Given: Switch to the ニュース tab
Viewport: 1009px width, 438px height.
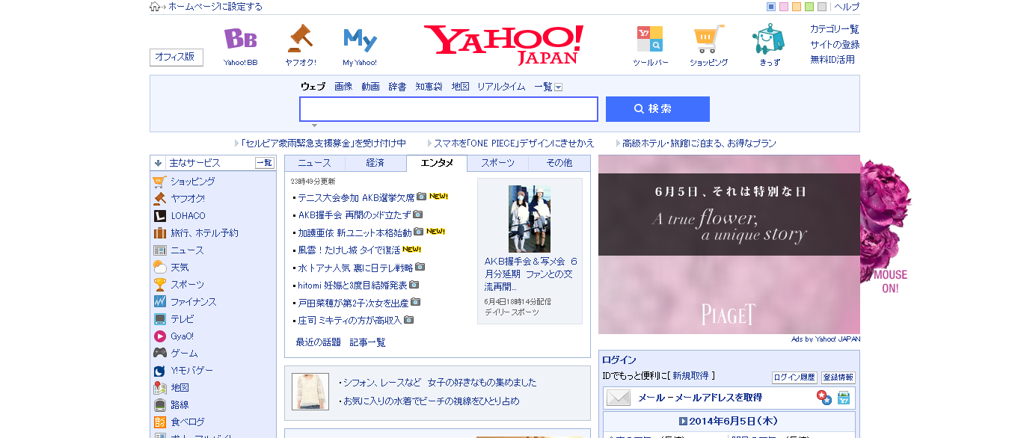Looking at the screenshot, I should [314, 163].
